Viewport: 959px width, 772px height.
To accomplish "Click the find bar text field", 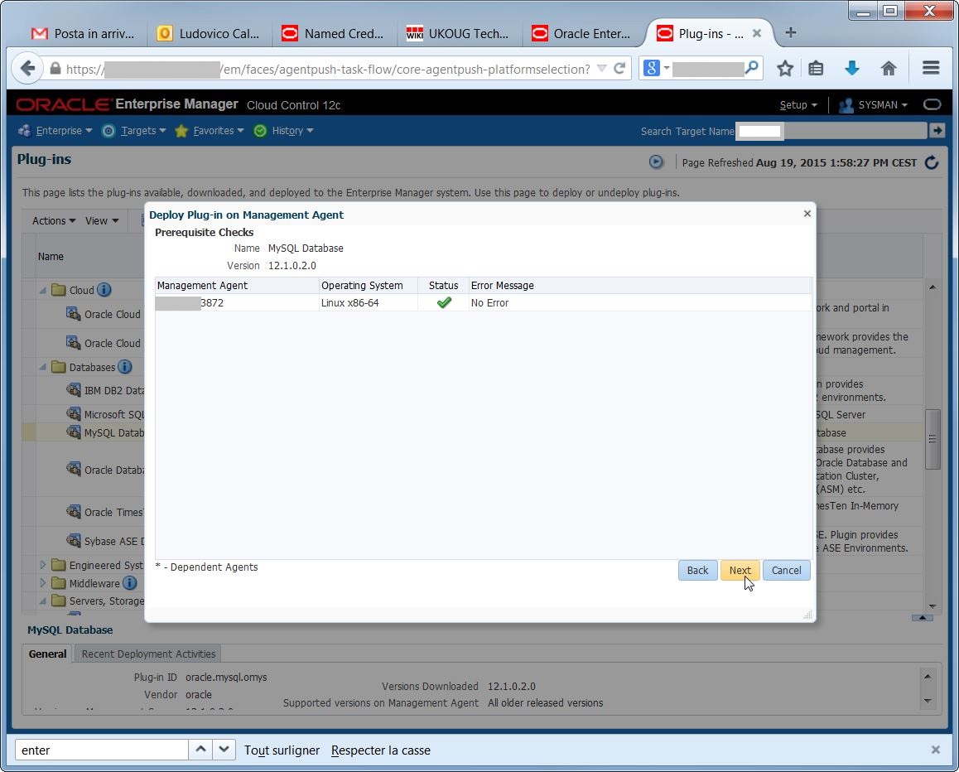I will (x=101, y=750).
